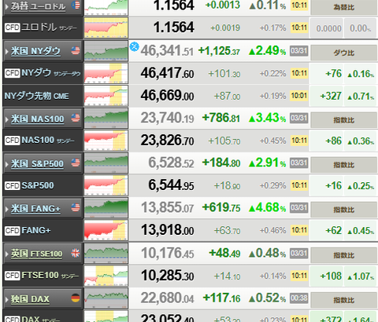Click the ▲4.68% percentage
378x322 pixels.
(267, 207)
